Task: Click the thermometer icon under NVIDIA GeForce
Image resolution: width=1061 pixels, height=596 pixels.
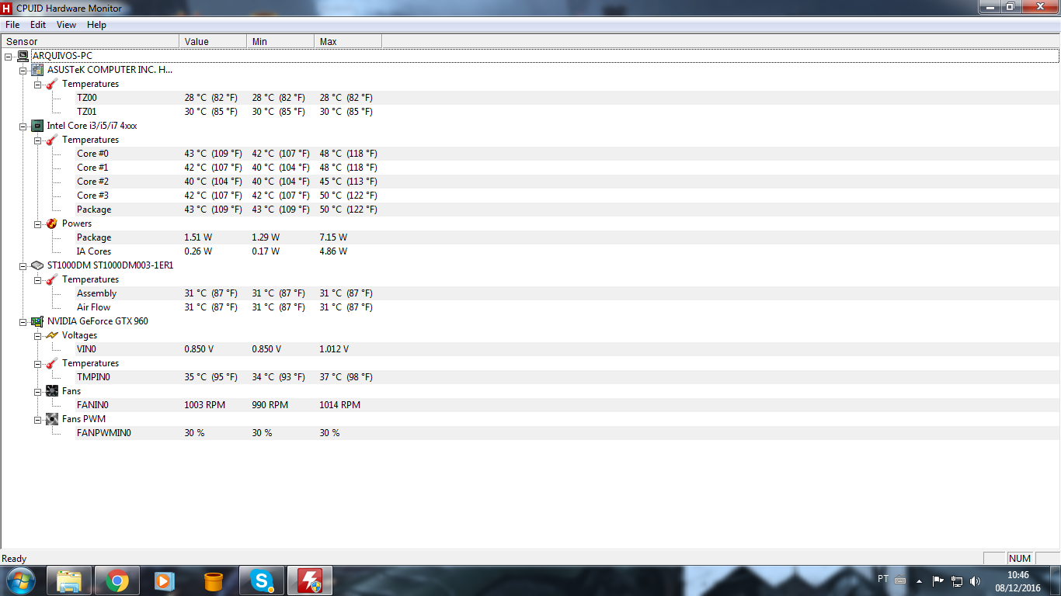Action: (x=52, y=363)
